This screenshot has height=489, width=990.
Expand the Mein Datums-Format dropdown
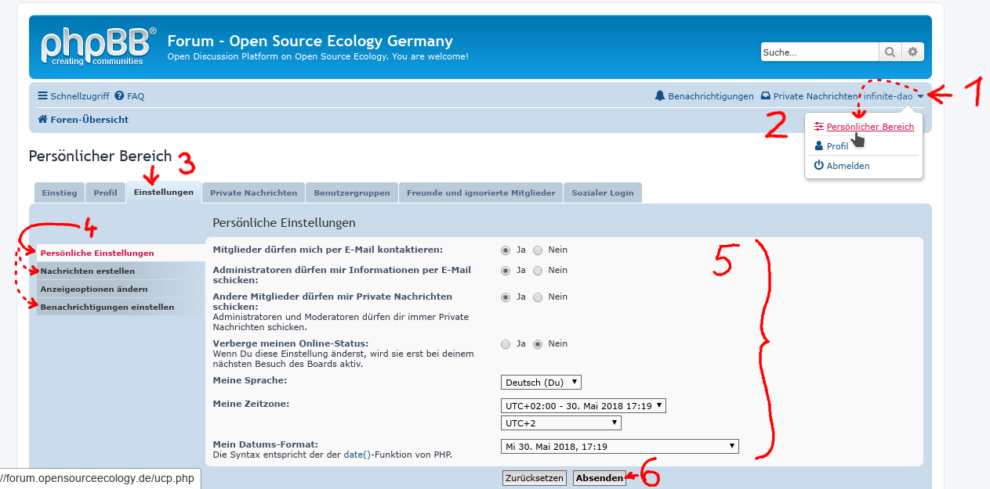click(619, 447)
